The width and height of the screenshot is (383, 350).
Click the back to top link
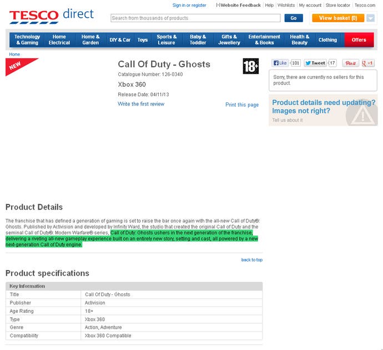[x=252, y=260]
